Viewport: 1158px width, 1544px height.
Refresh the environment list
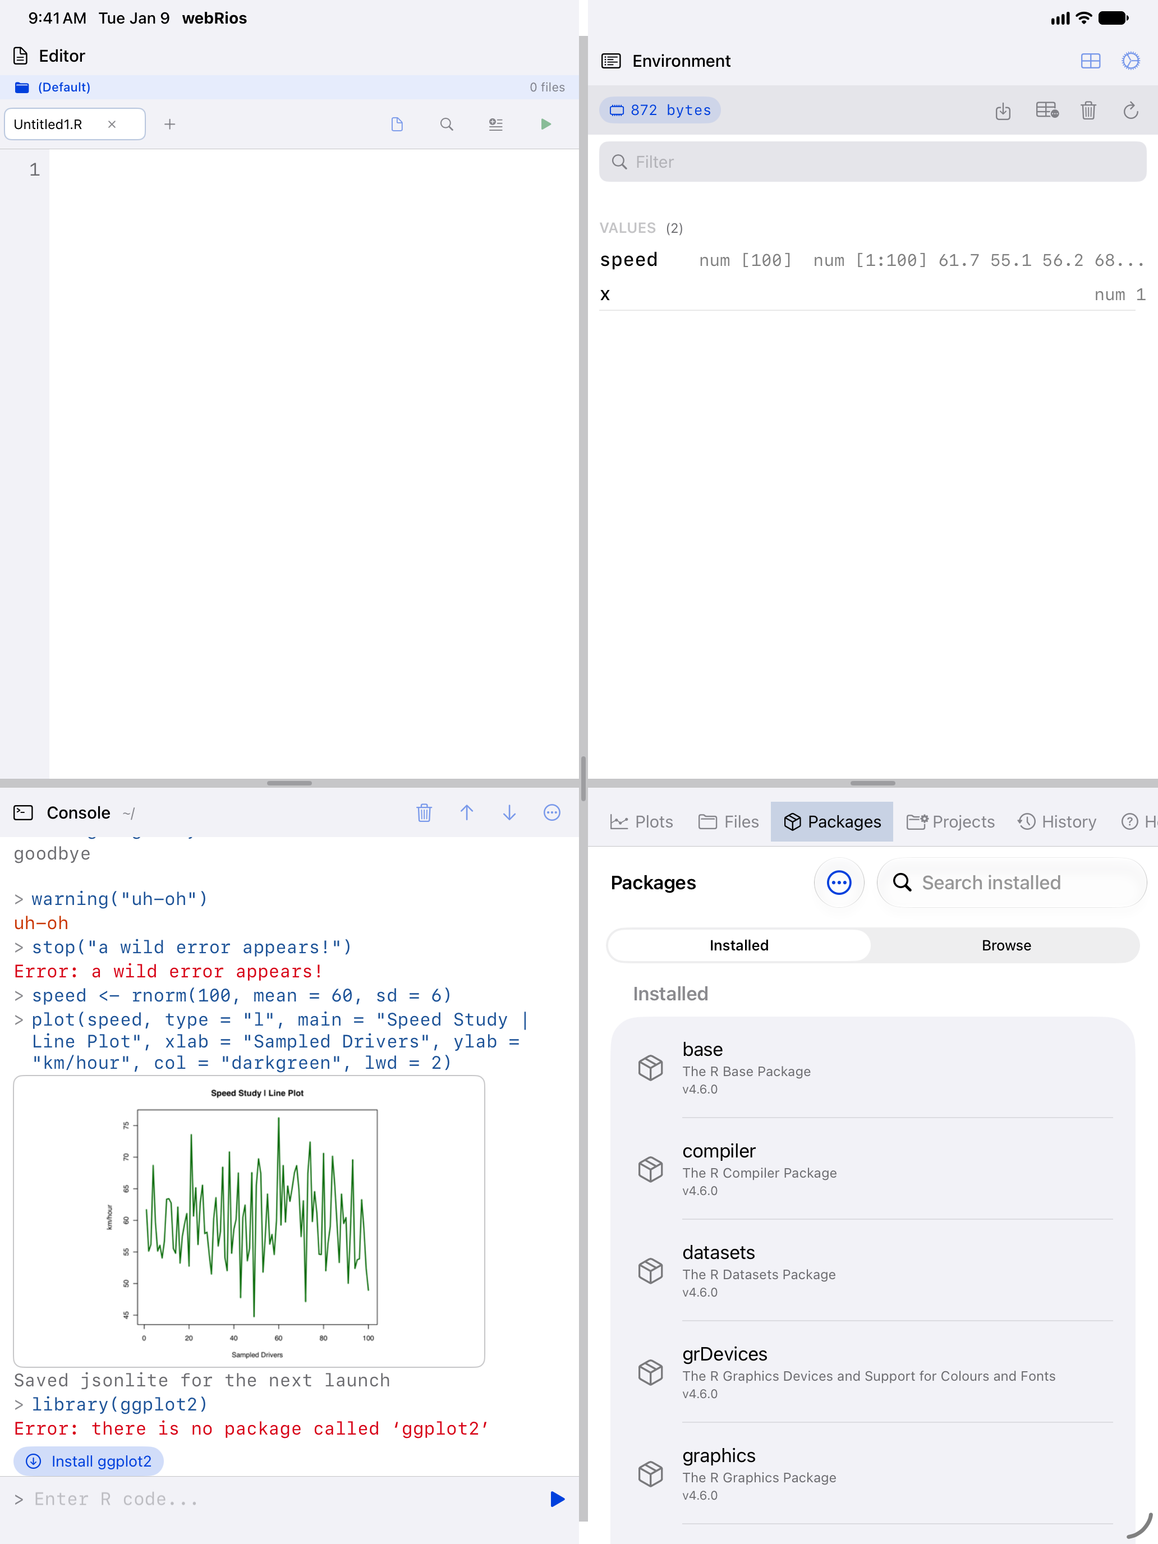tap(1131, 111)
